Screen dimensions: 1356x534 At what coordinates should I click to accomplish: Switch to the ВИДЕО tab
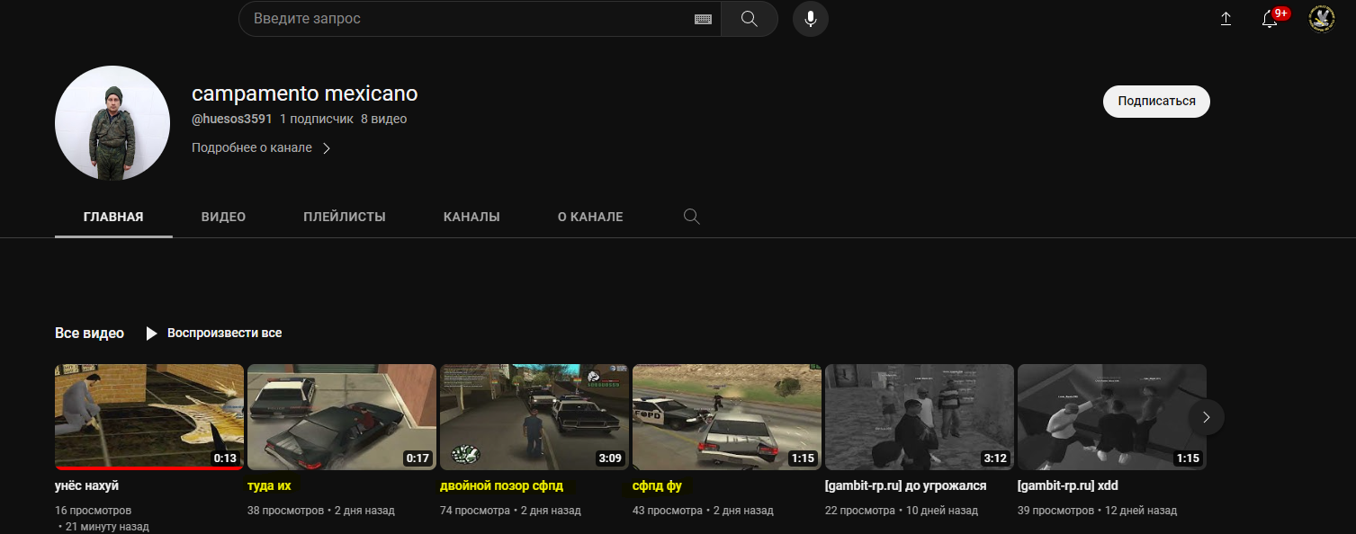tap(223, 217)
